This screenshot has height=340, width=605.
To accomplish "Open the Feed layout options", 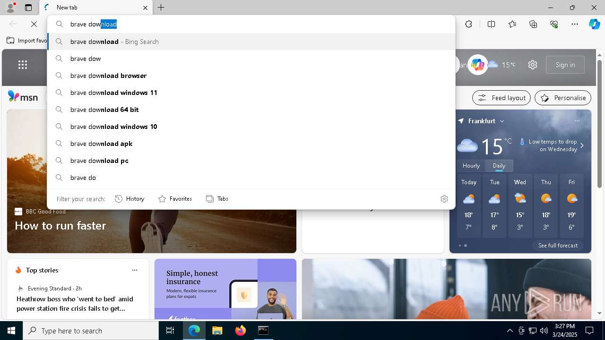I will coord(501,98).
